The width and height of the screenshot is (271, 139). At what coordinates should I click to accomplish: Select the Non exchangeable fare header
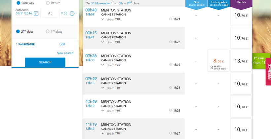[x=196, y=4]
